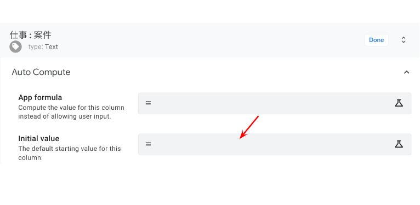Click equals sign in App formula field

[148, 103]
